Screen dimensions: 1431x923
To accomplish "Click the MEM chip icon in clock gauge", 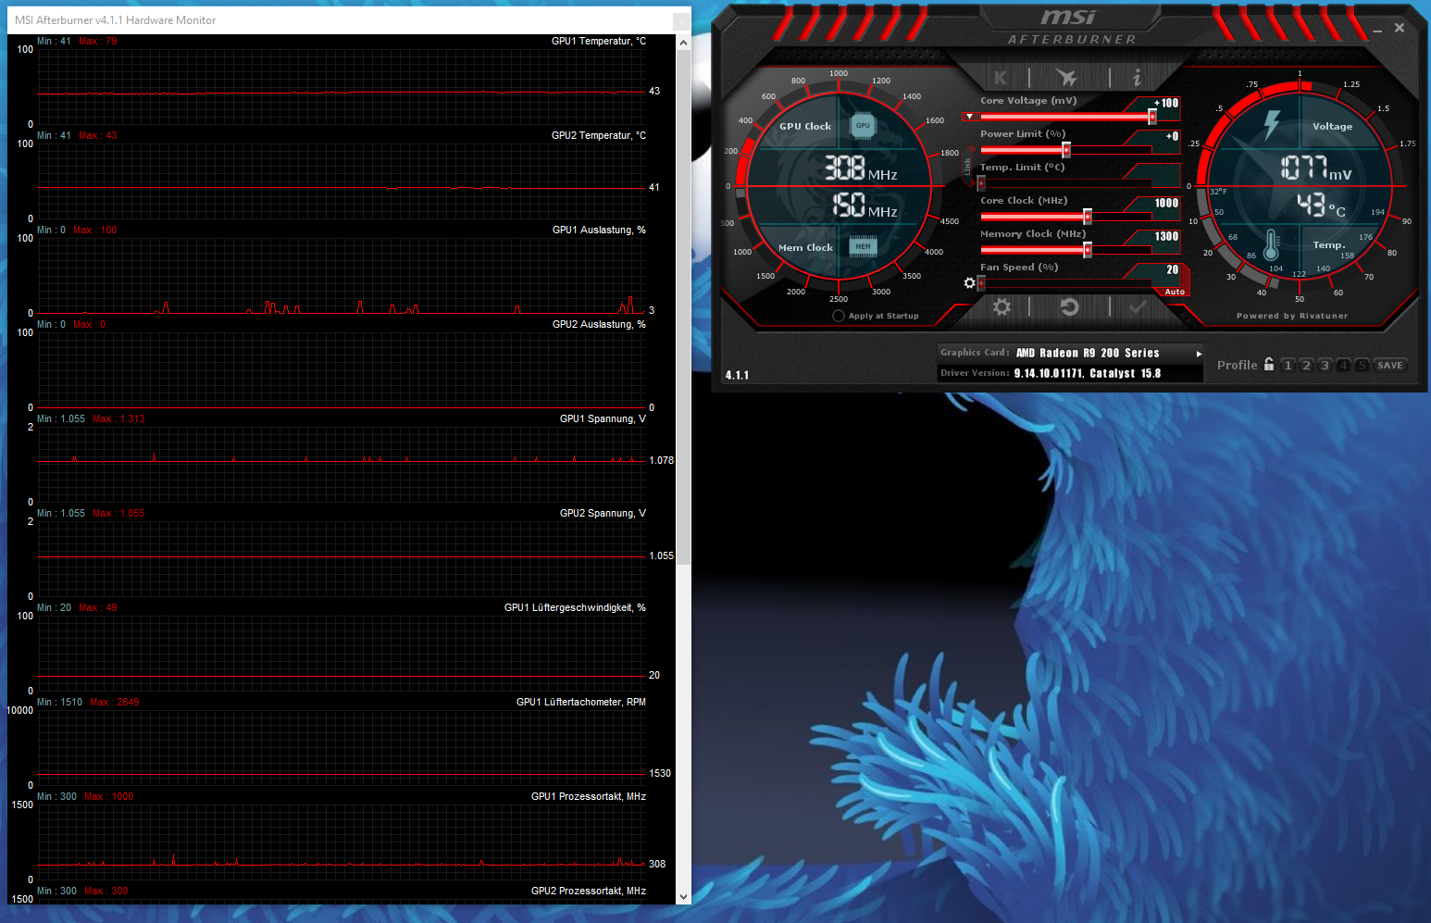I will click(x=863, y=246).
